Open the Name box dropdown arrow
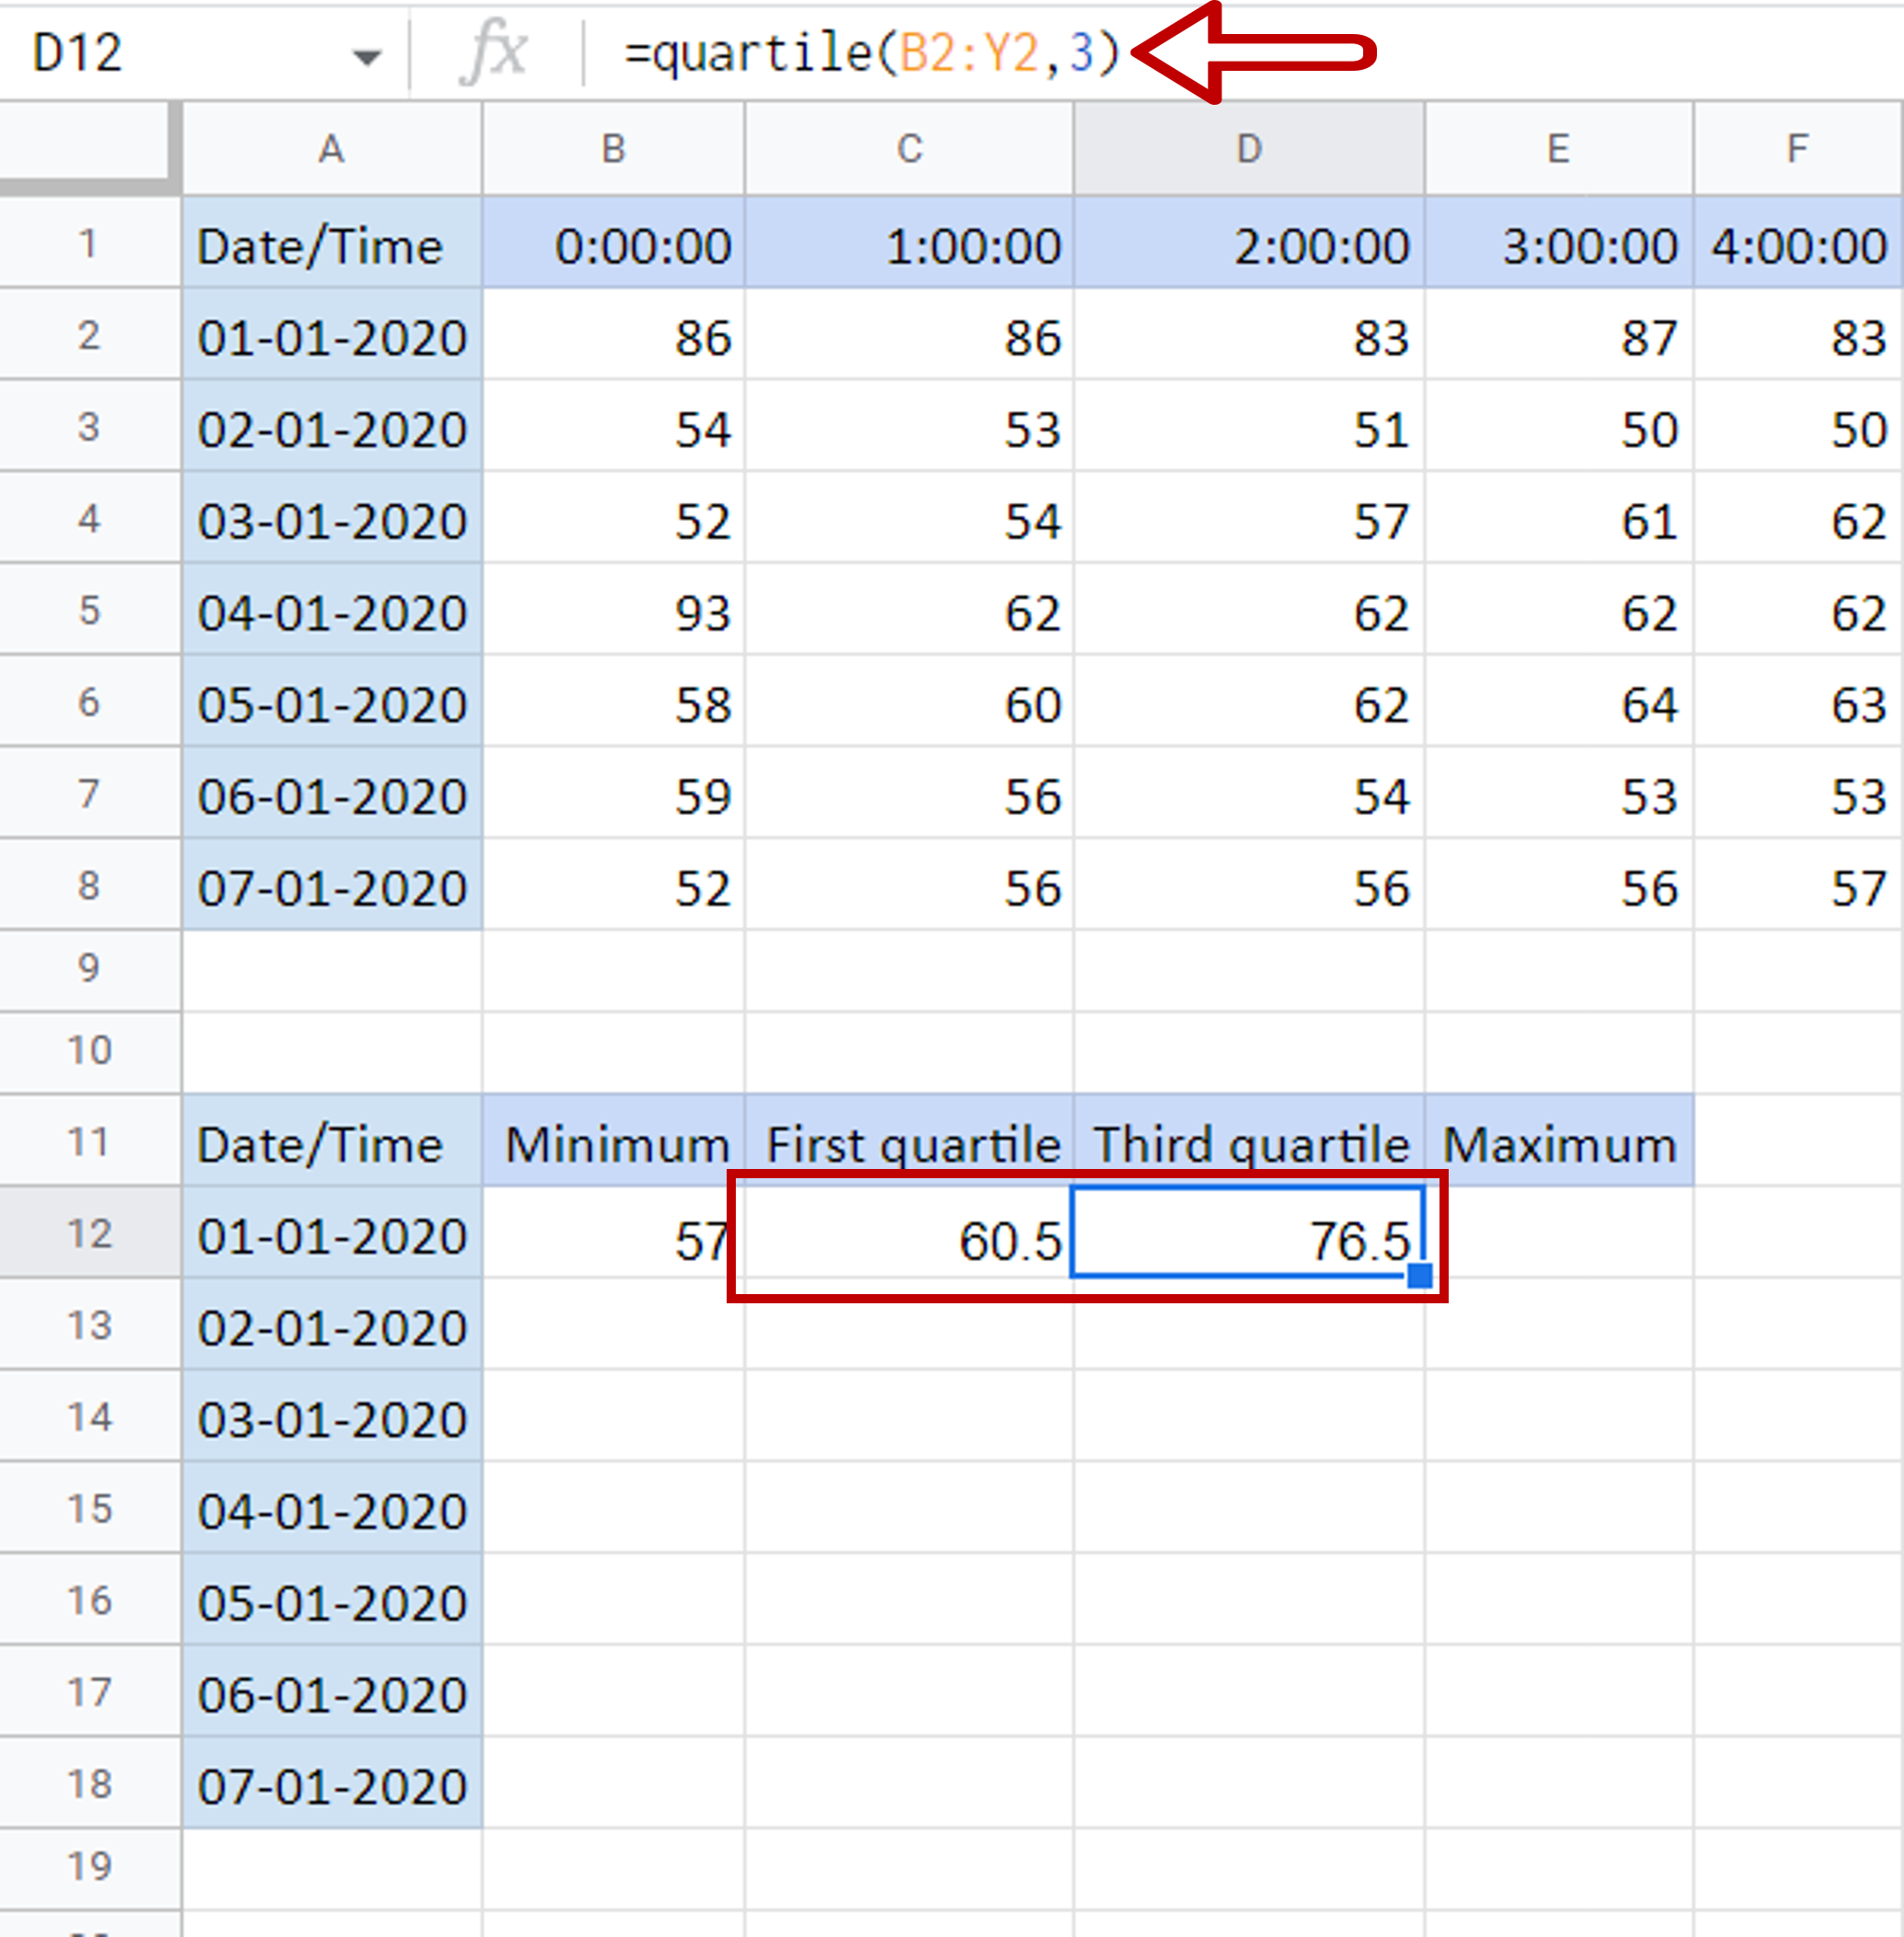Image resolution: width=1904 pixels, height=1937 pixels. (367, 57)
